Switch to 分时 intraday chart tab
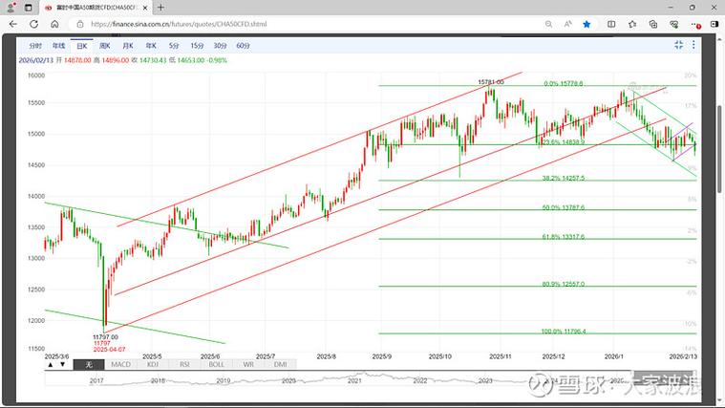This screenshot has height=408, width=725. point(35,45)
